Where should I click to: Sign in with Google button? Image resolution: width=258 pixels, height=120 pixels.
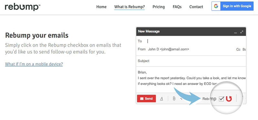(233, 6)
